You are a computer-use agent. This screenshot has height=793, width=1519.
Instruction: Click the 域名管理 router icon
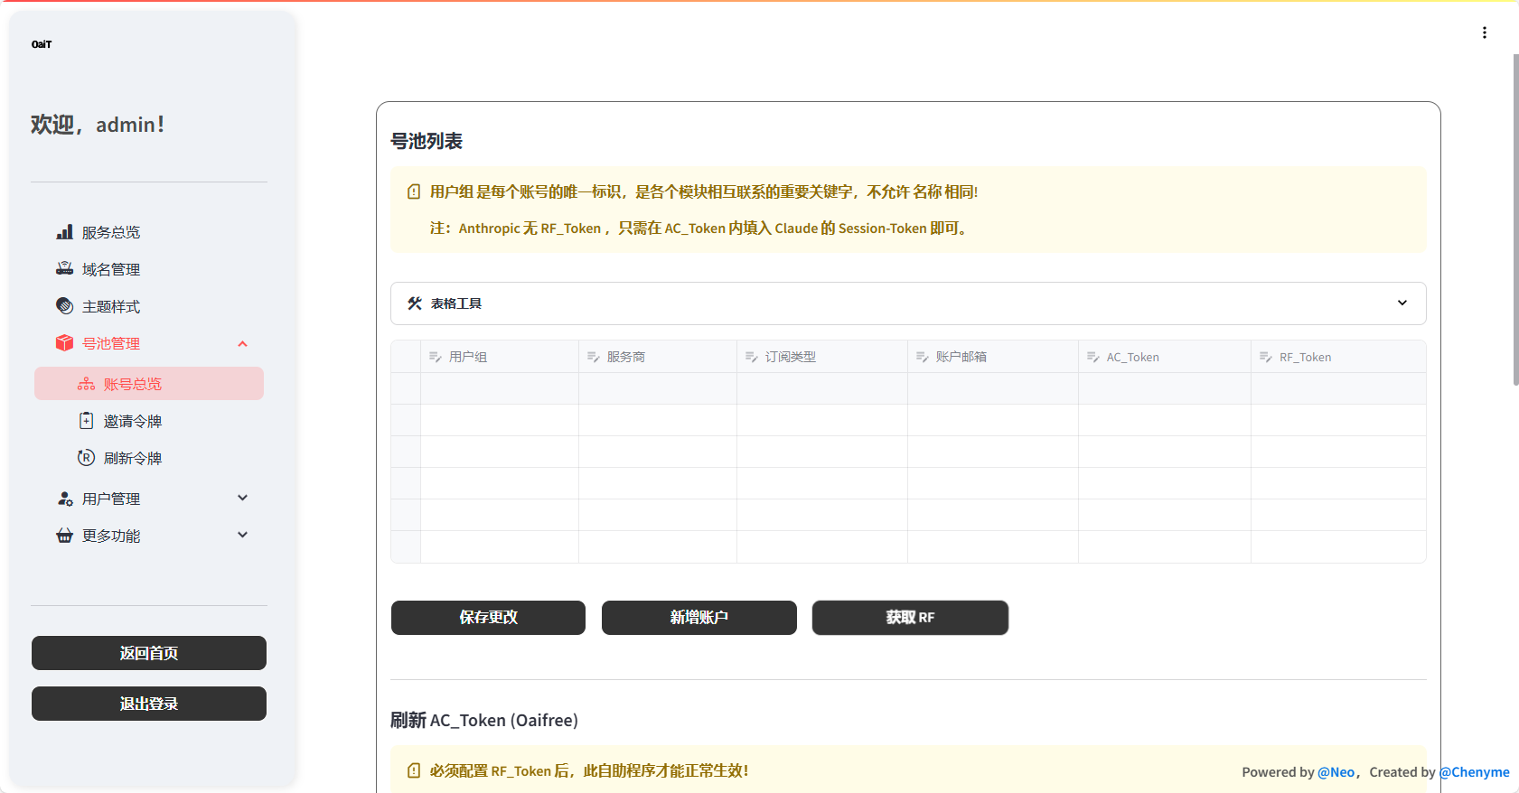tap(64, 269)
